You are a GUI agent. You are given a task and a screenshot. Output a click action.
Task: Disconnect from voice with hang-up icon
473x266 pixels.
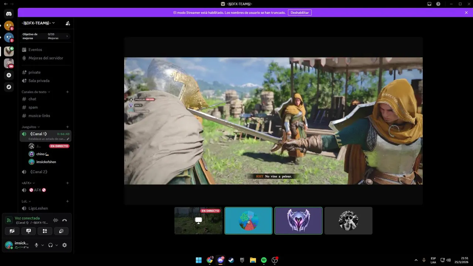coord(65,220)
